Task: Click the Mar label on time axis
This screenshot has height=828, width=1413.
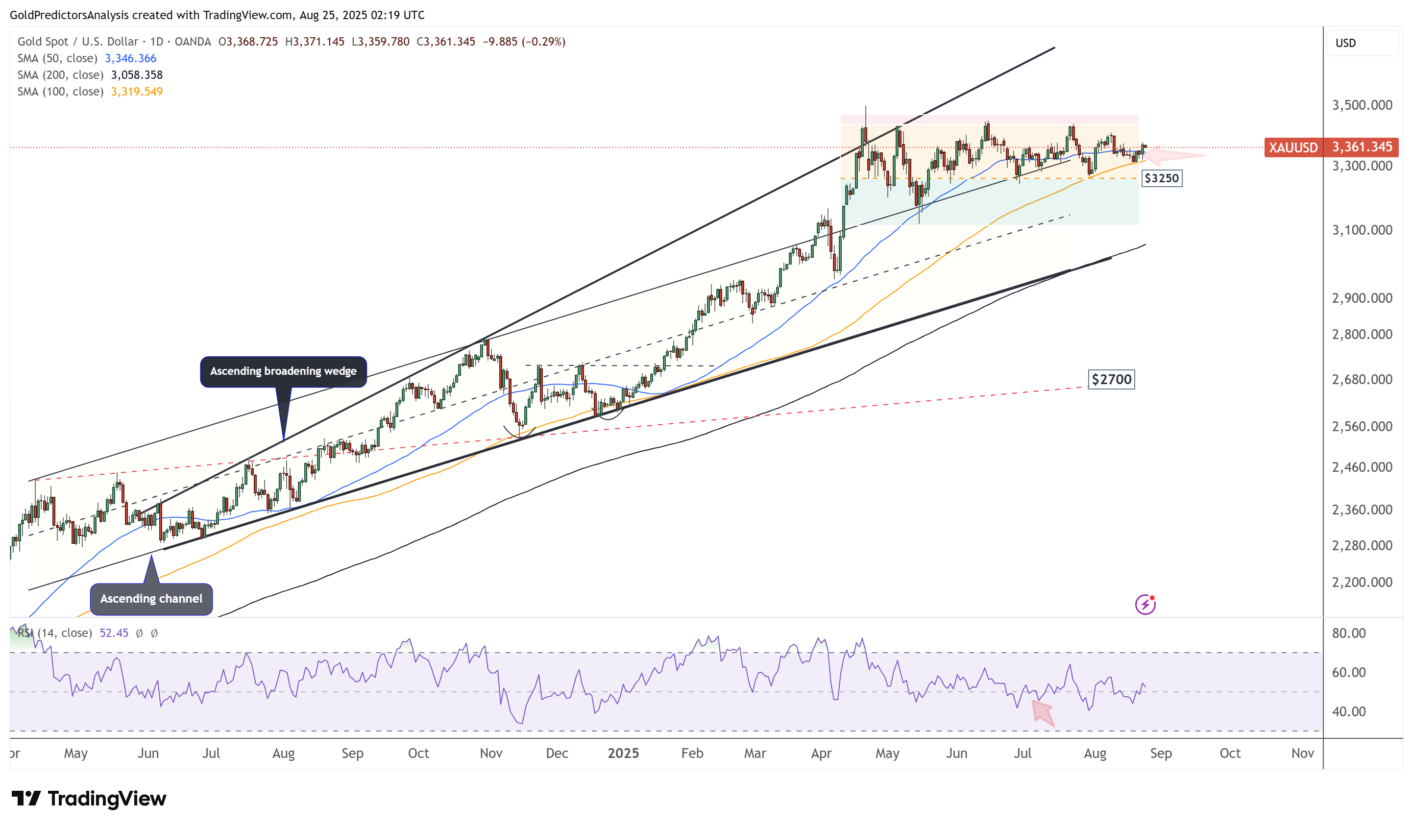Action: [755, 754]
